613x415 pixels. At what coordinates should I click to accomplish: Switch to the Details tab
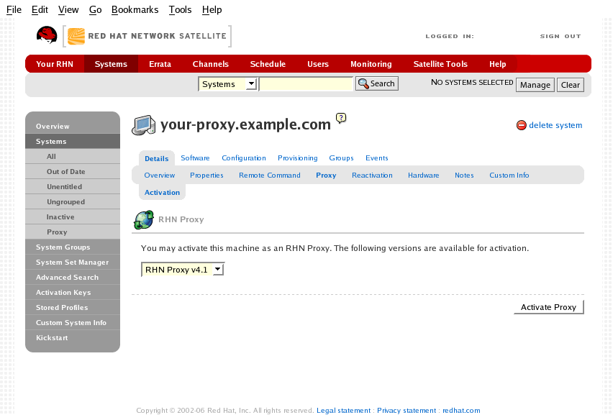pos(156,159)
